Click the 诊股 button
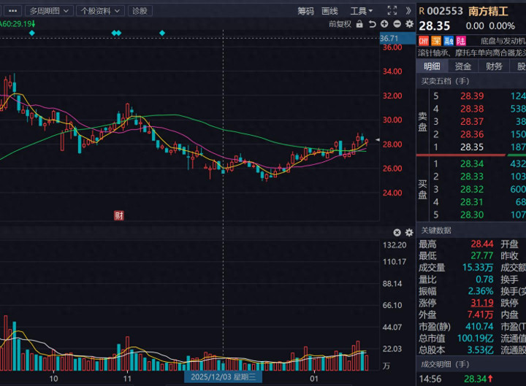 point(139,11)
